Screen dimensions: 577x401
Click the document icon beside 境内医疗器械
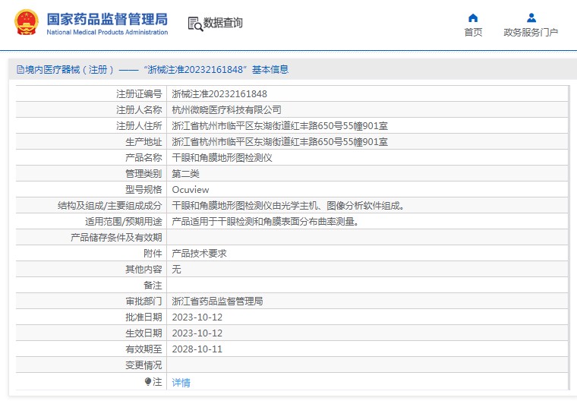[x=20, y=70]
